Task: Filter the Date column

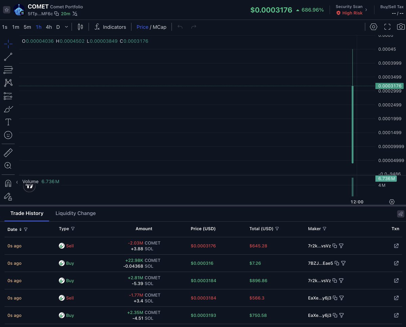Action: [x=26, y=229]
